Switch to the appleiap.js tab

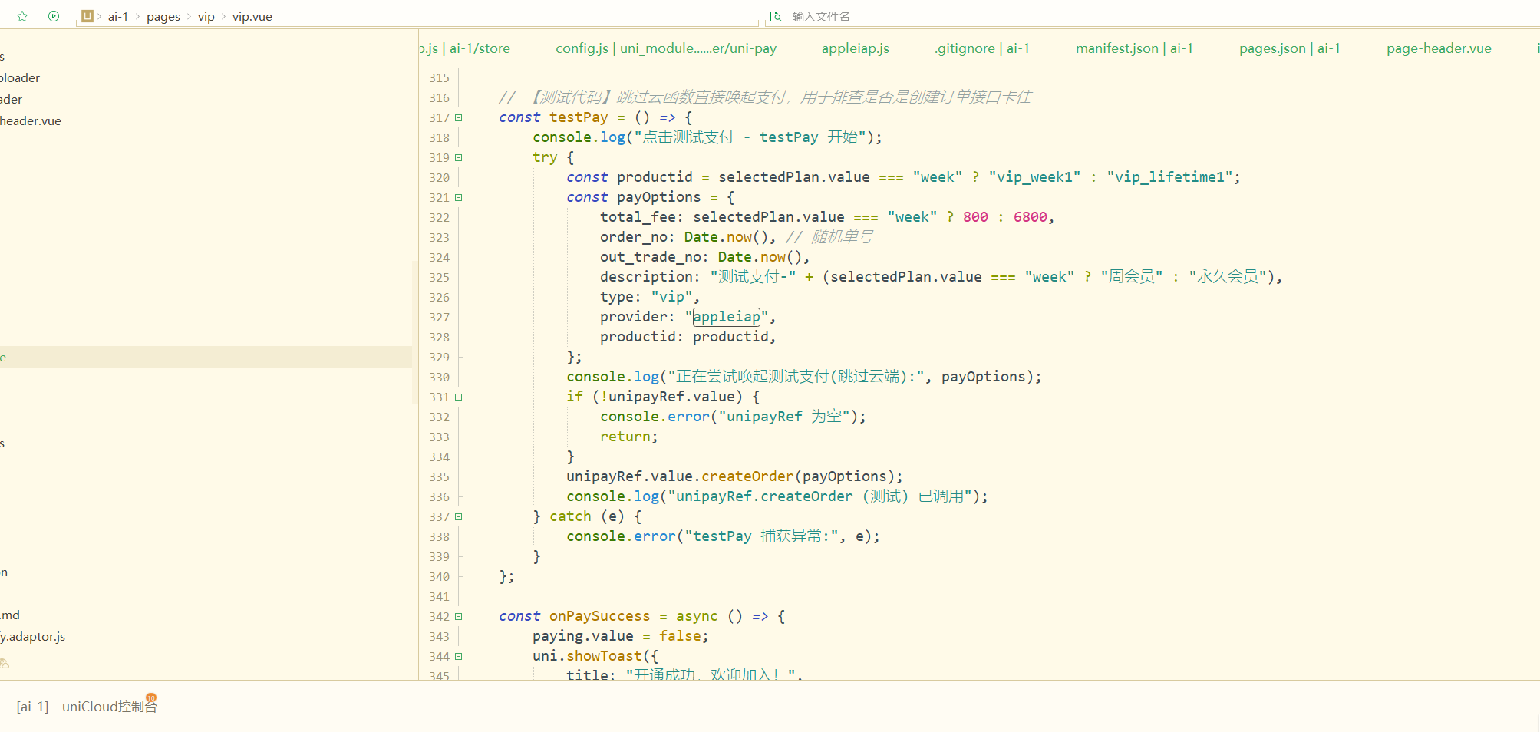(x=855, y=48)
